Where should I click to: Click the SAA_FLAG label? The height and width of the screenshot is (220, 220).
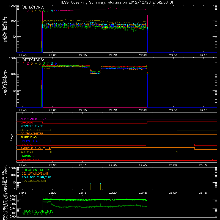(27, 145)
